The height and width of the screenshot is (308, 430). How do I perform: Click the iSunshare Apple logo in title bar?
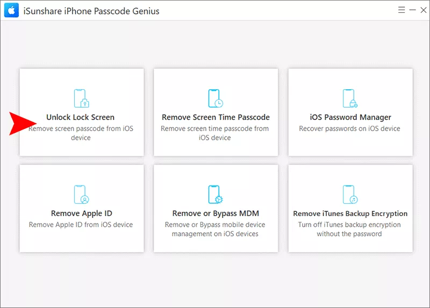tap(11, 10)
